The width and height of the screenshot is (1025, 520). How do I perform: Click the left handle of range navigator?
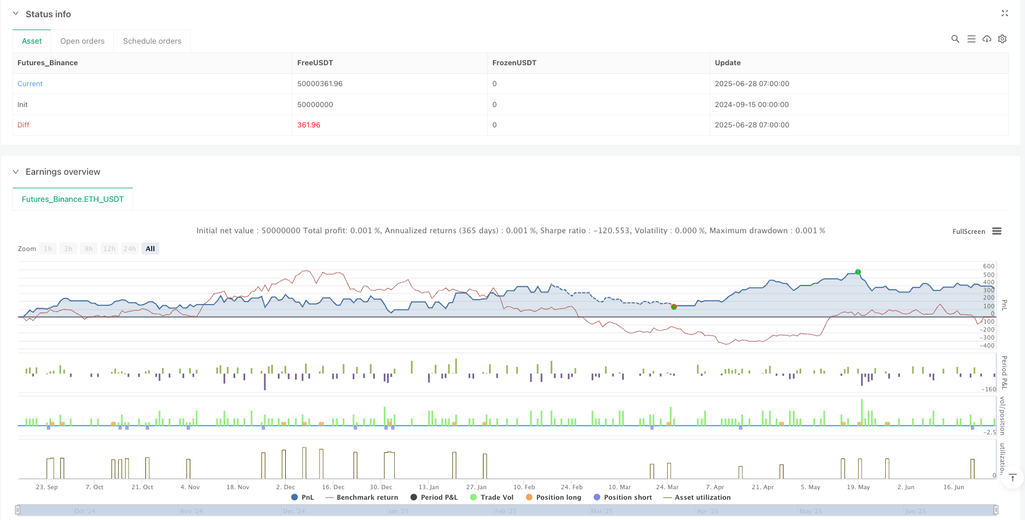click(18, 510)
